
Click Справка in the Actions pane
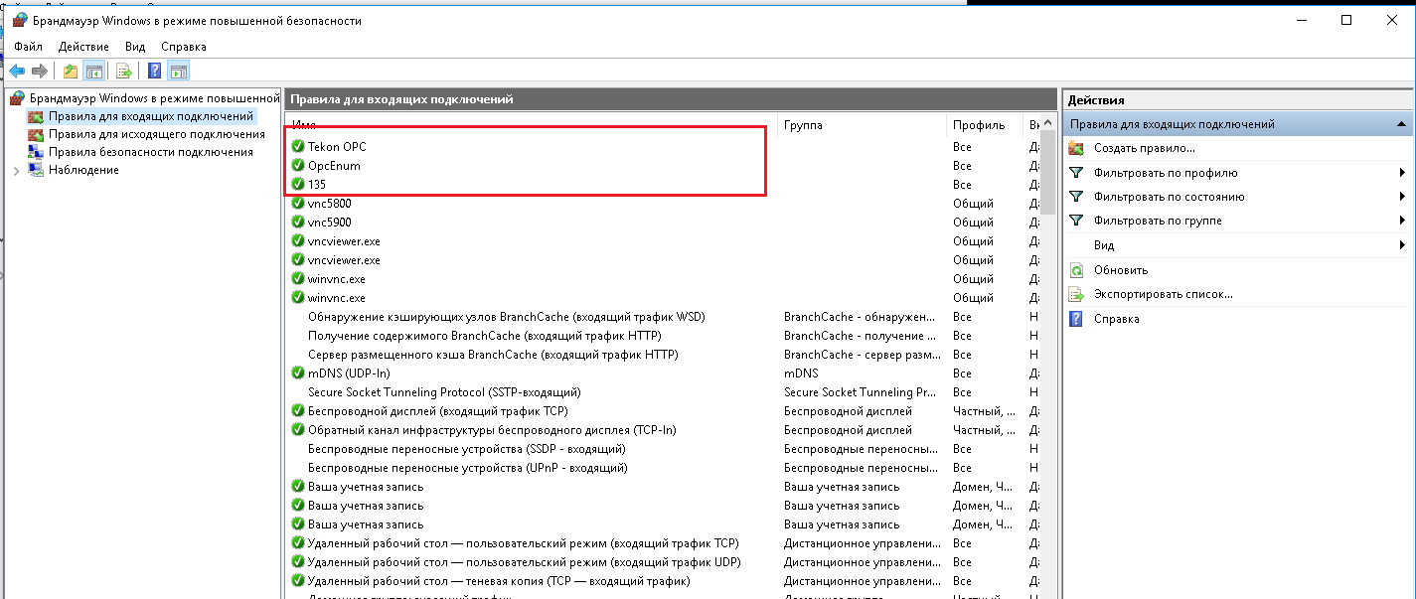pyautogui.click(x=1116, y=319)
